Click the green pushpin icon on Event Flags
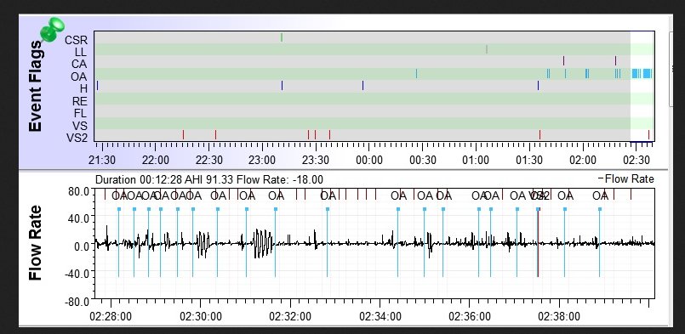This screenshot has height=334, width=685. [x=52, y=30]
